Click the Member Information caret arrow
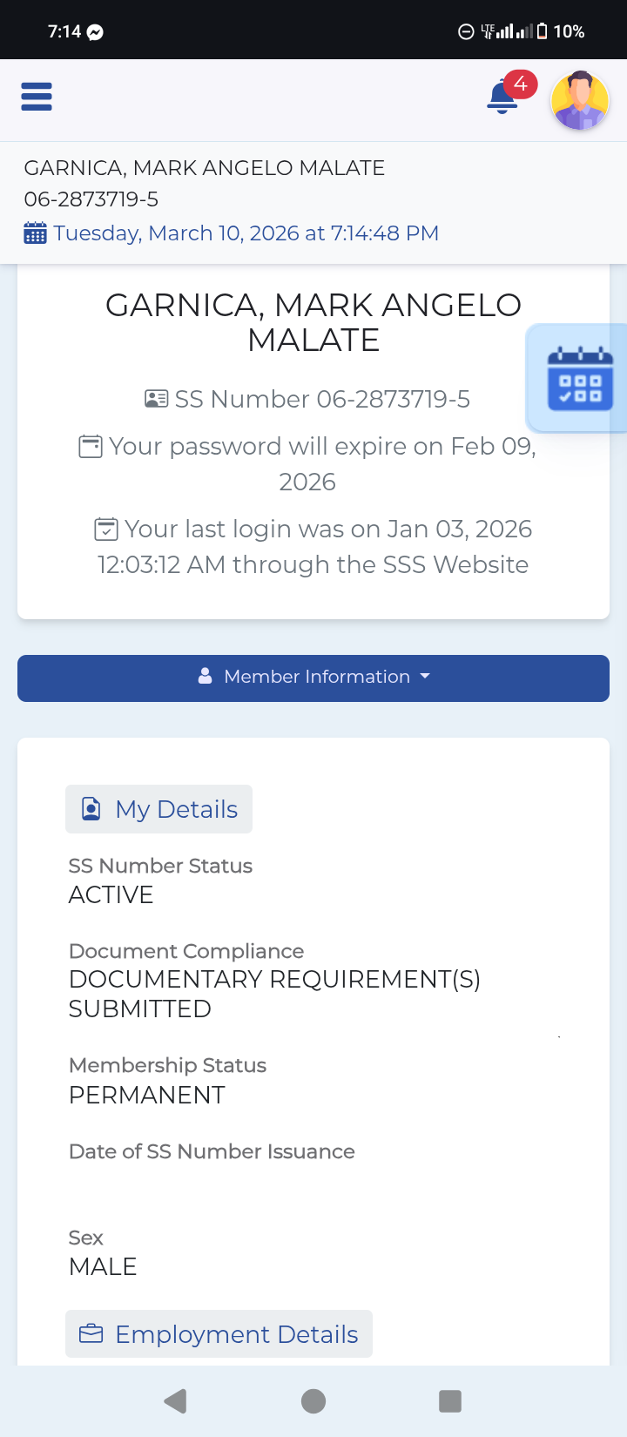 [x=425, y=677]
